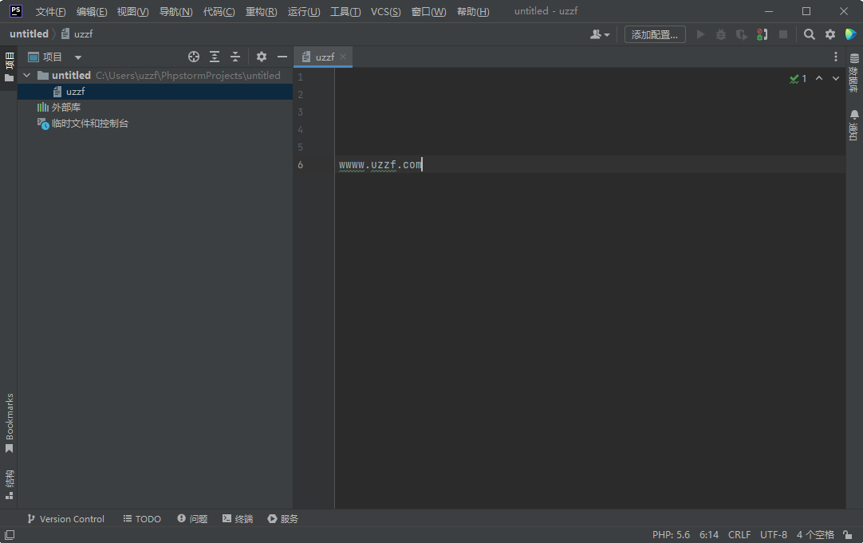Click the colorful JetBrains Space icon
Screen dimensions: 863x543
[x=851, y=34]
